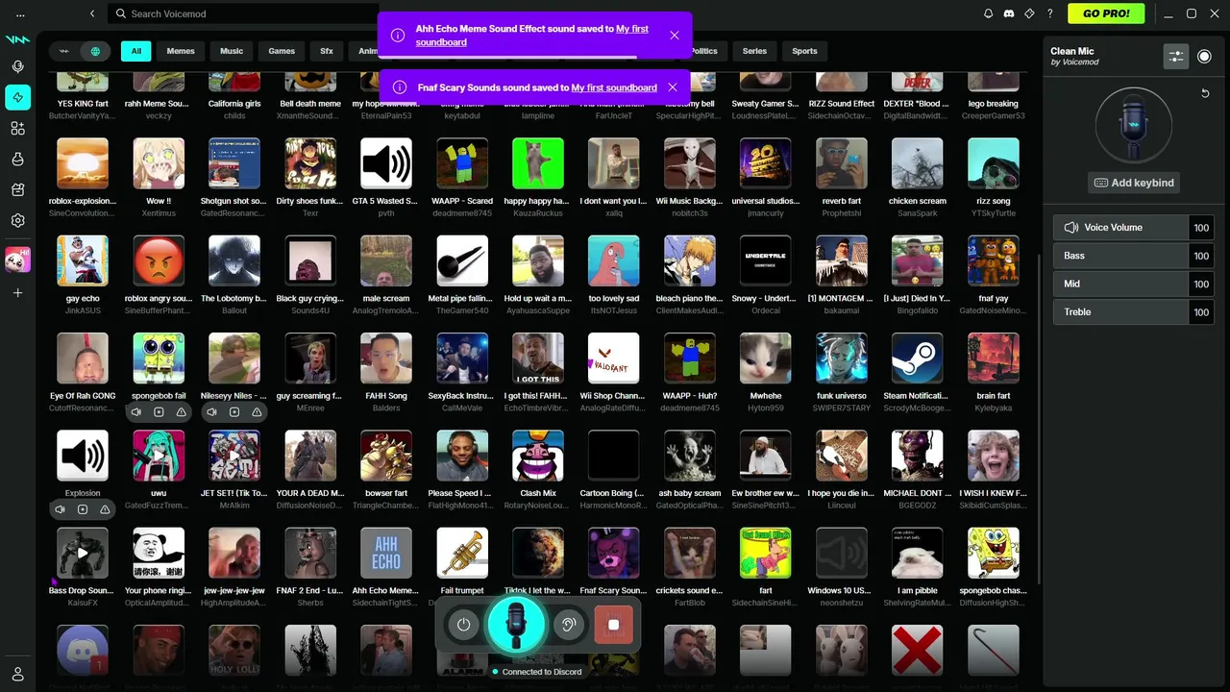Preview spongebob fail sound via speaker icon

tap(135, 412)
